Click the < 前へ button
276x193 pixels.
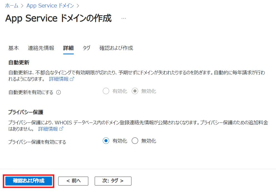tap(73, 181)
